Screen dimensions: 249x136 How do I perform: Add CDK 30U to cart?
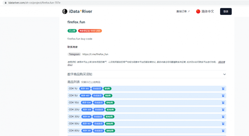click(223, 117)
